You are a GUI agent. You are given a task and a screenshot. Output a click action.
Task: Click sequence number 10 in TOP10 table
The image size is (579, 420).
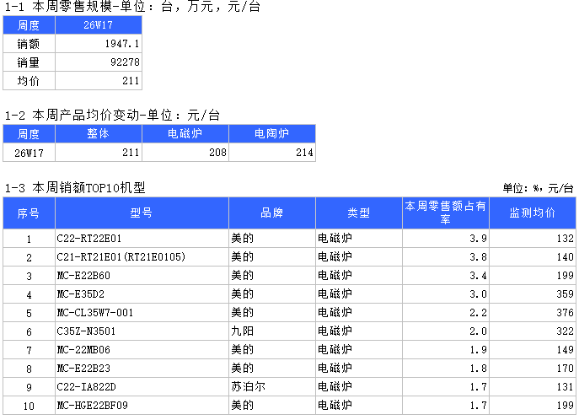coord(29,407)
